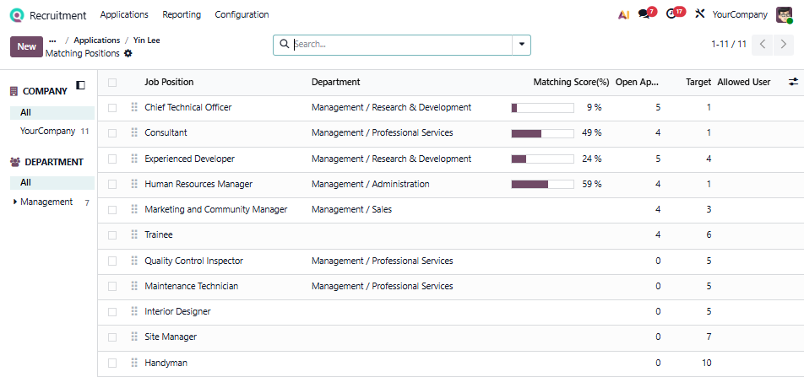This screenshot has height=377, width=804.
Task: Toggle the select-all header checkbox
Action: [112, 83]
